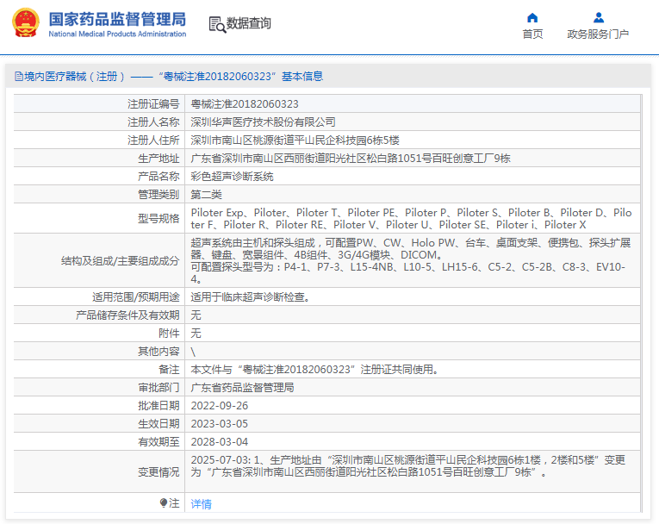Select the 境内医疗器械(注册) basic info heading
This screenshot has height=524, width=659.
point(172,77)
